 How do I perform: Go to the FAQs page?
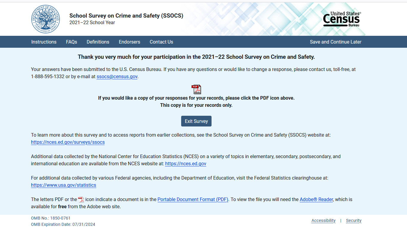pyautogui.click(x=72, y=42)
